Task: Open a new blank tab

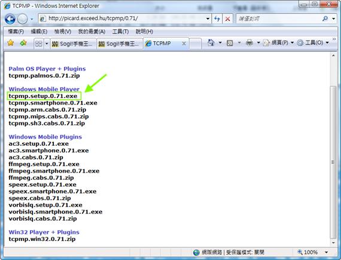Action: pos(195,44)
